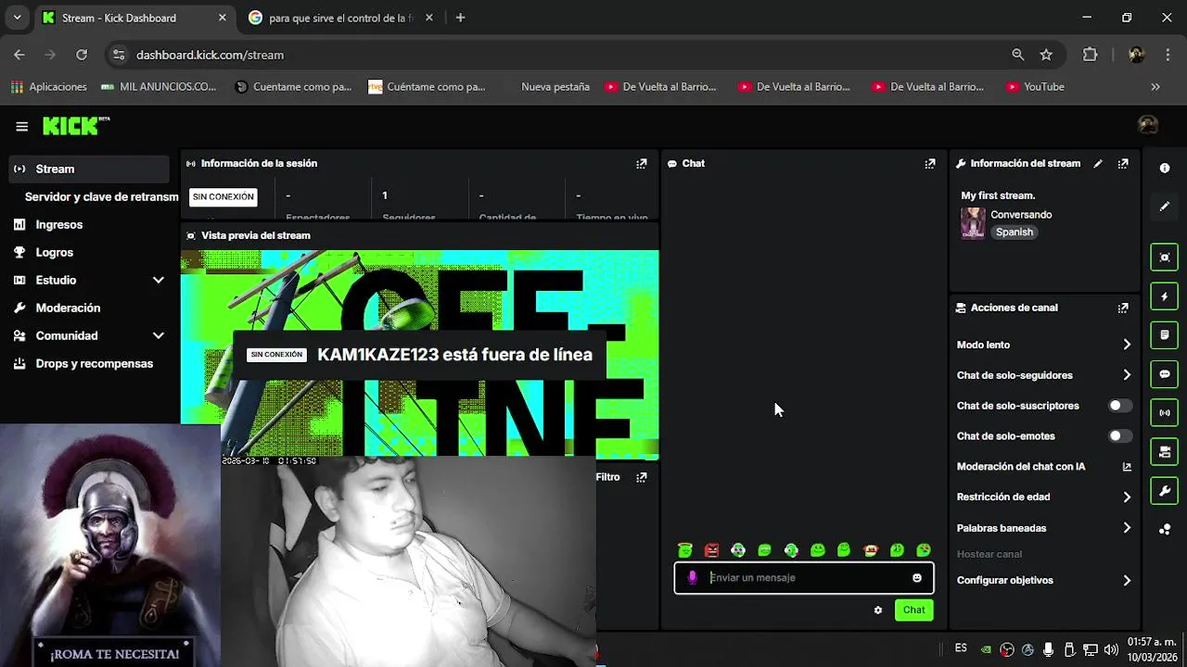This screenshot has width=1187, height=667.
Task: Enable Chat de solo-emotes
Action: [x=1120, y=436]
